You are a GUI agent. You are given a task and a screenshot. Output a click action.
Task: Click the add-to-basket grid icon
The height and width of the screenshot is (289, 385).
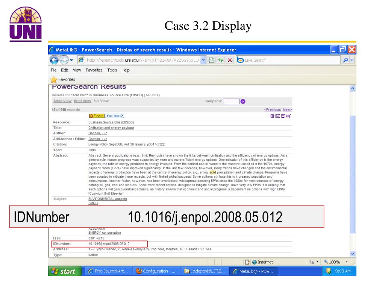[x=272, y=116]
